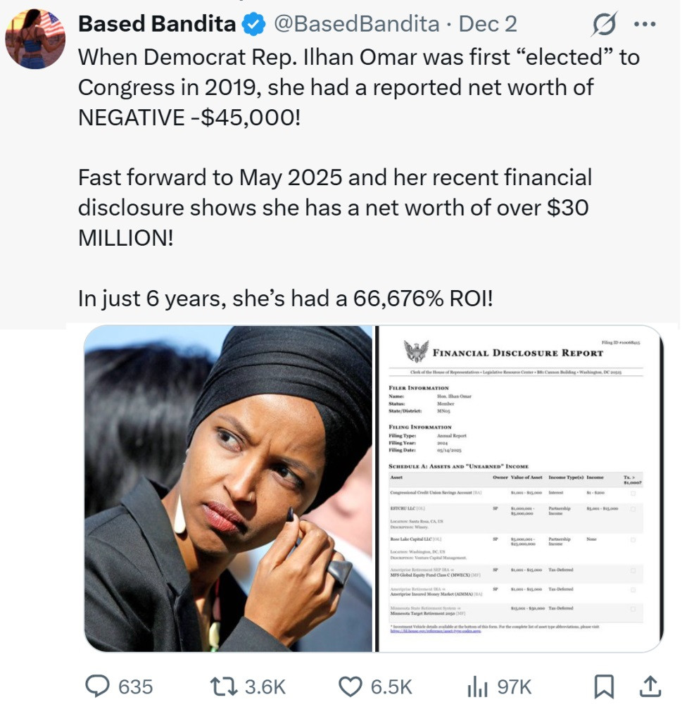Repost this tweet using the arrows icon

pyautogui.click(x=226, y=686)
